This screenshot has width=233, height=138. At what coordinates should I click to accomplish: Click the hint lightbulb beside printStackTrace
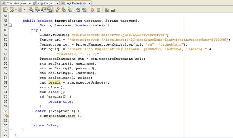click(7, 116)
